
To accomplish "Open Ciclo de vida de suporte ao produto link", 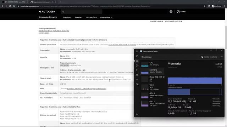I will pyautogui.click(x=122, y=45).
